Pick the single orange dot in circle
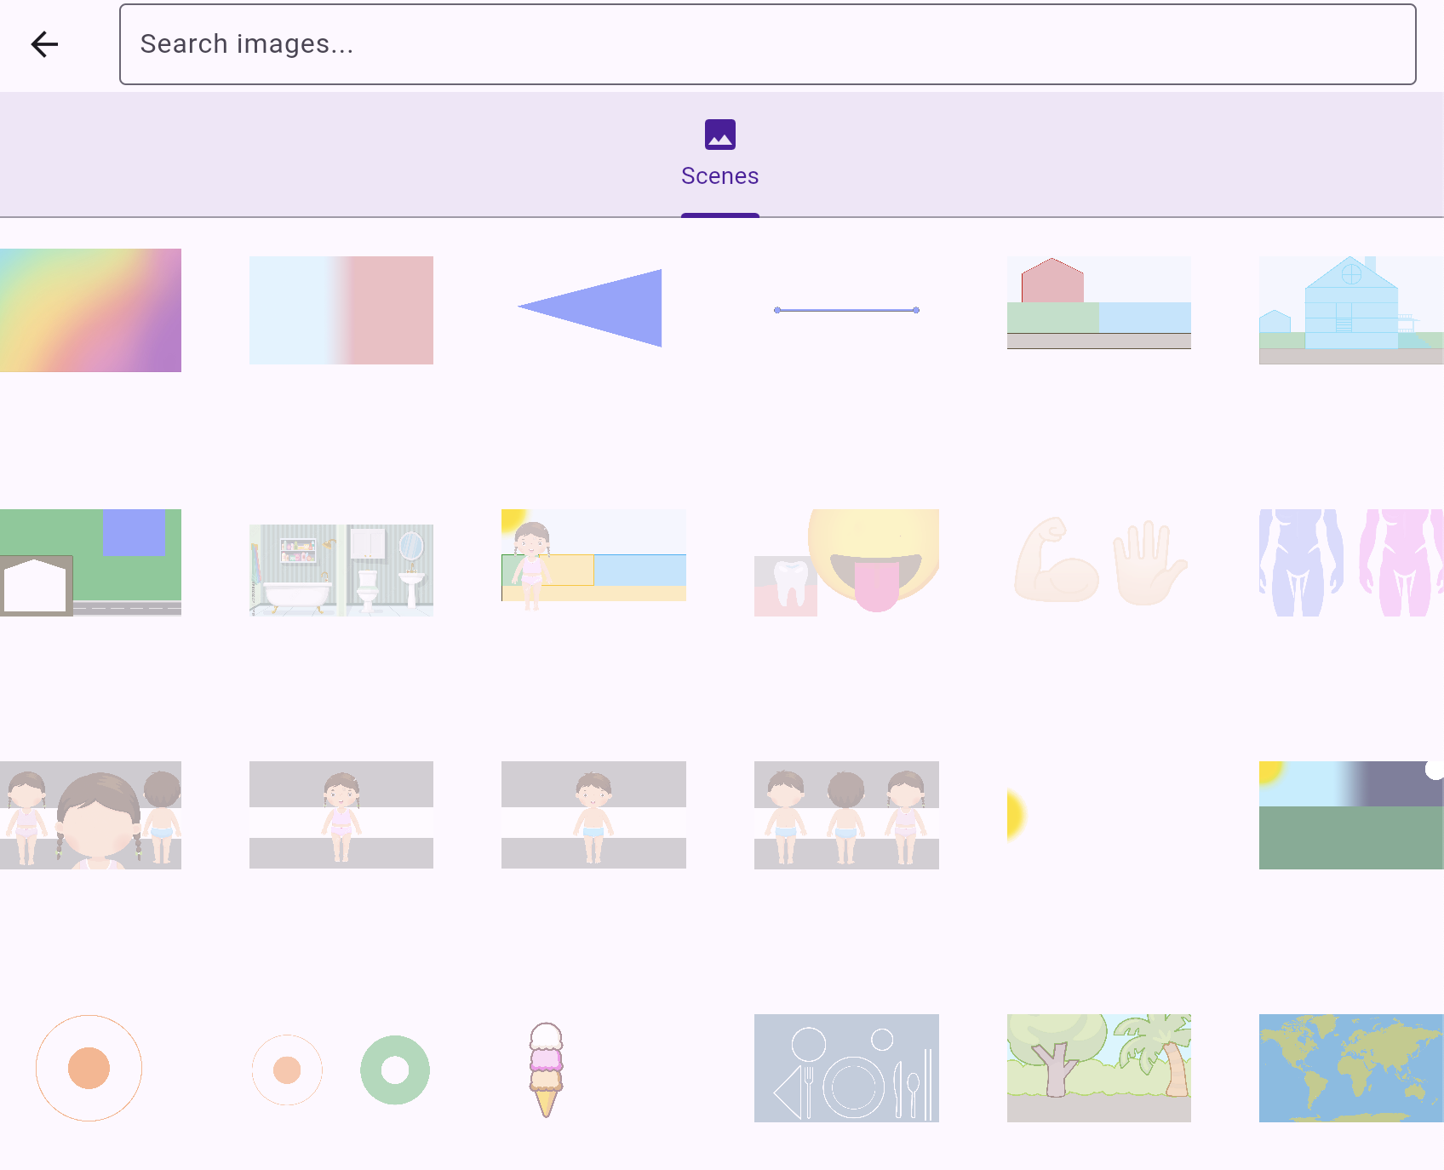 tap(89, 1068)
